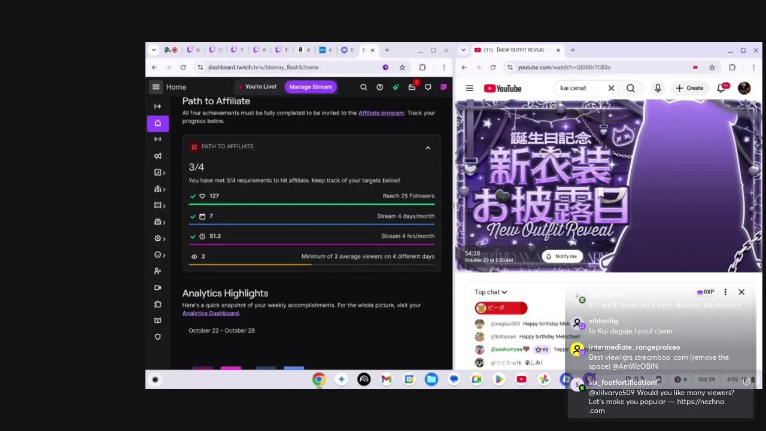Collapse the Path to Affiliate card
The width and height of the screenshot is (766, 431).
click(428, 147)
